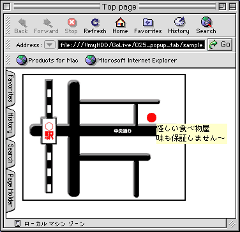Click the Search toolbar icon
The height and width of the screenshot is (232, 240).
(206, 22)
